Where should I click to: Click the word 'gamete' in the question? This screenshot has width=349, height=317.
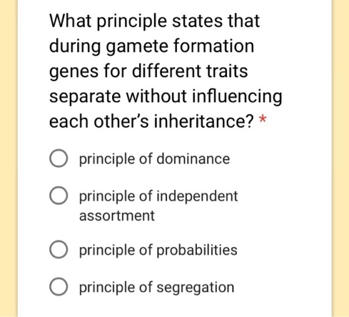pyautogui.click(x=137, y=47)
